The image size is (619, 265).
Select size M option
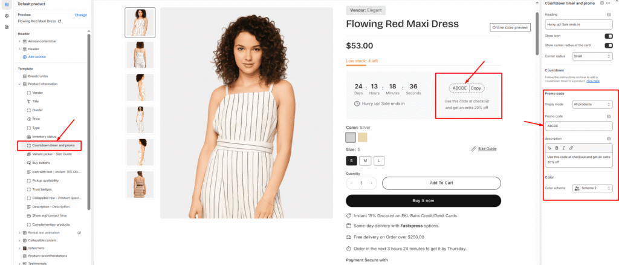point(365,160)
